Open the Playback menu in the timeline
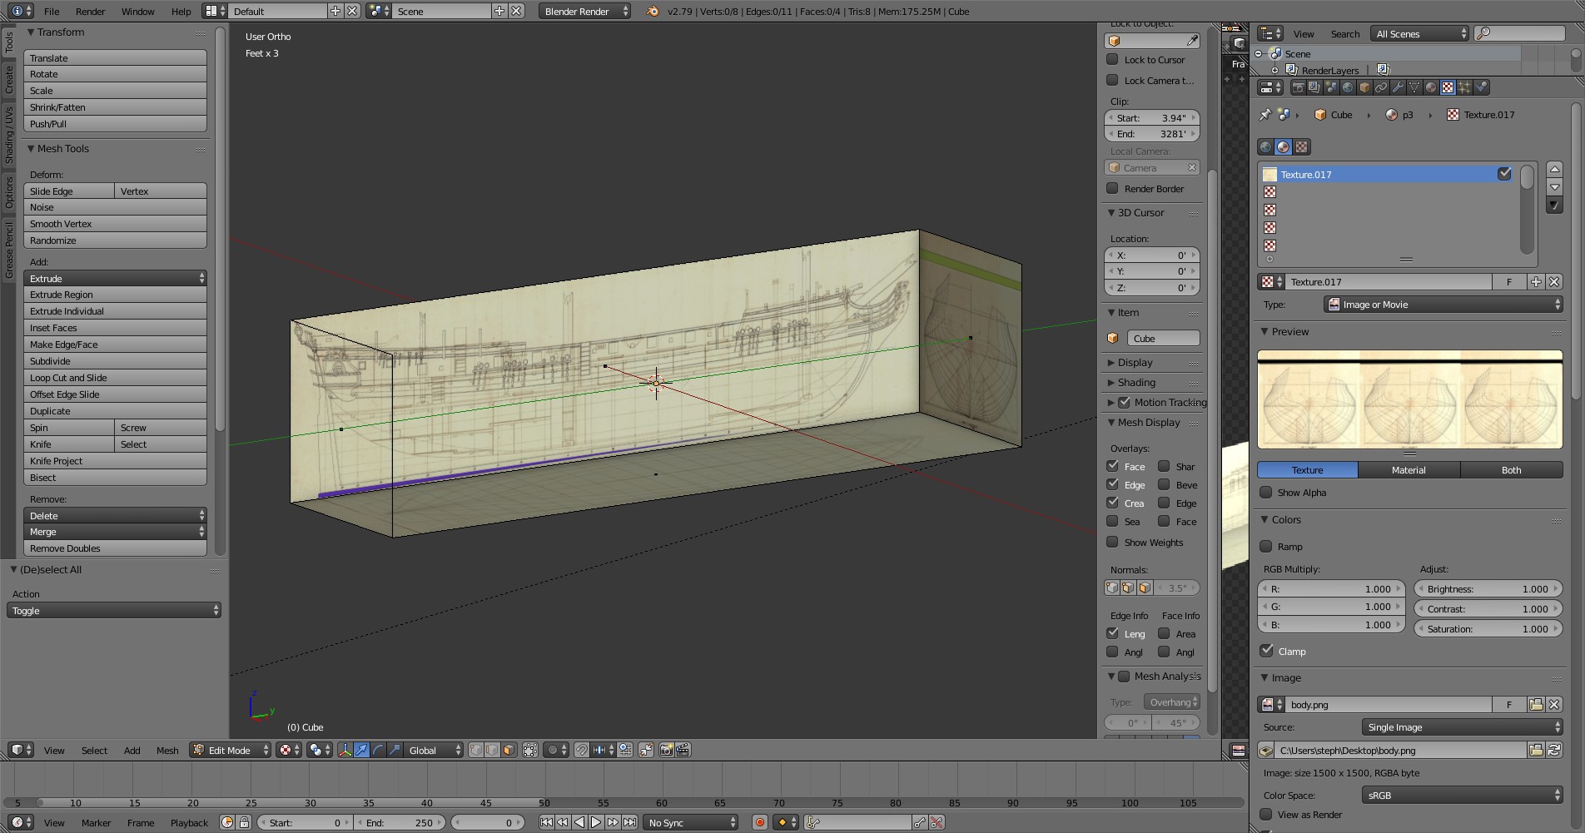This screenshot has width=1585, height=833. click(x=189, y=823)
